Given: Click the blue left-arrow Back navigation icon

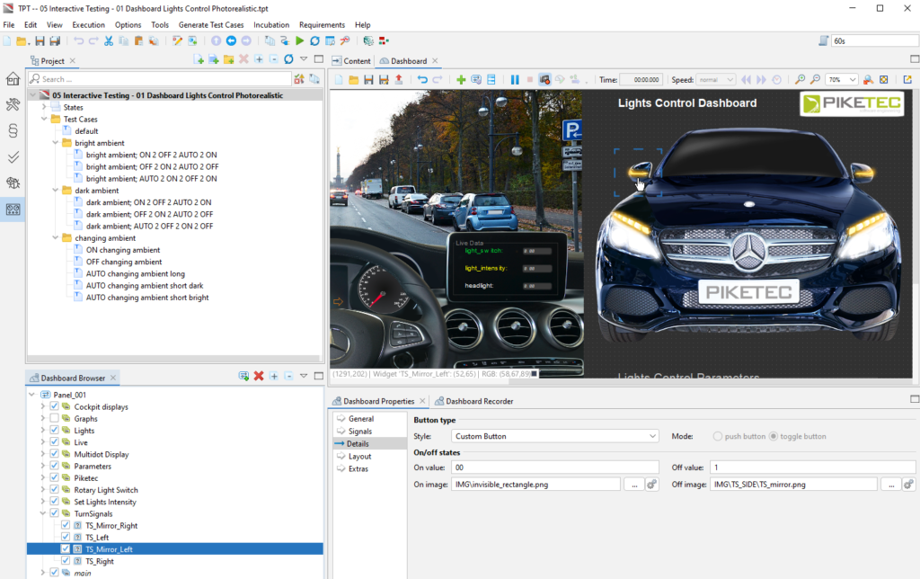Looking at the screenshot, I should pyautogui.click(x=231, y=41).
